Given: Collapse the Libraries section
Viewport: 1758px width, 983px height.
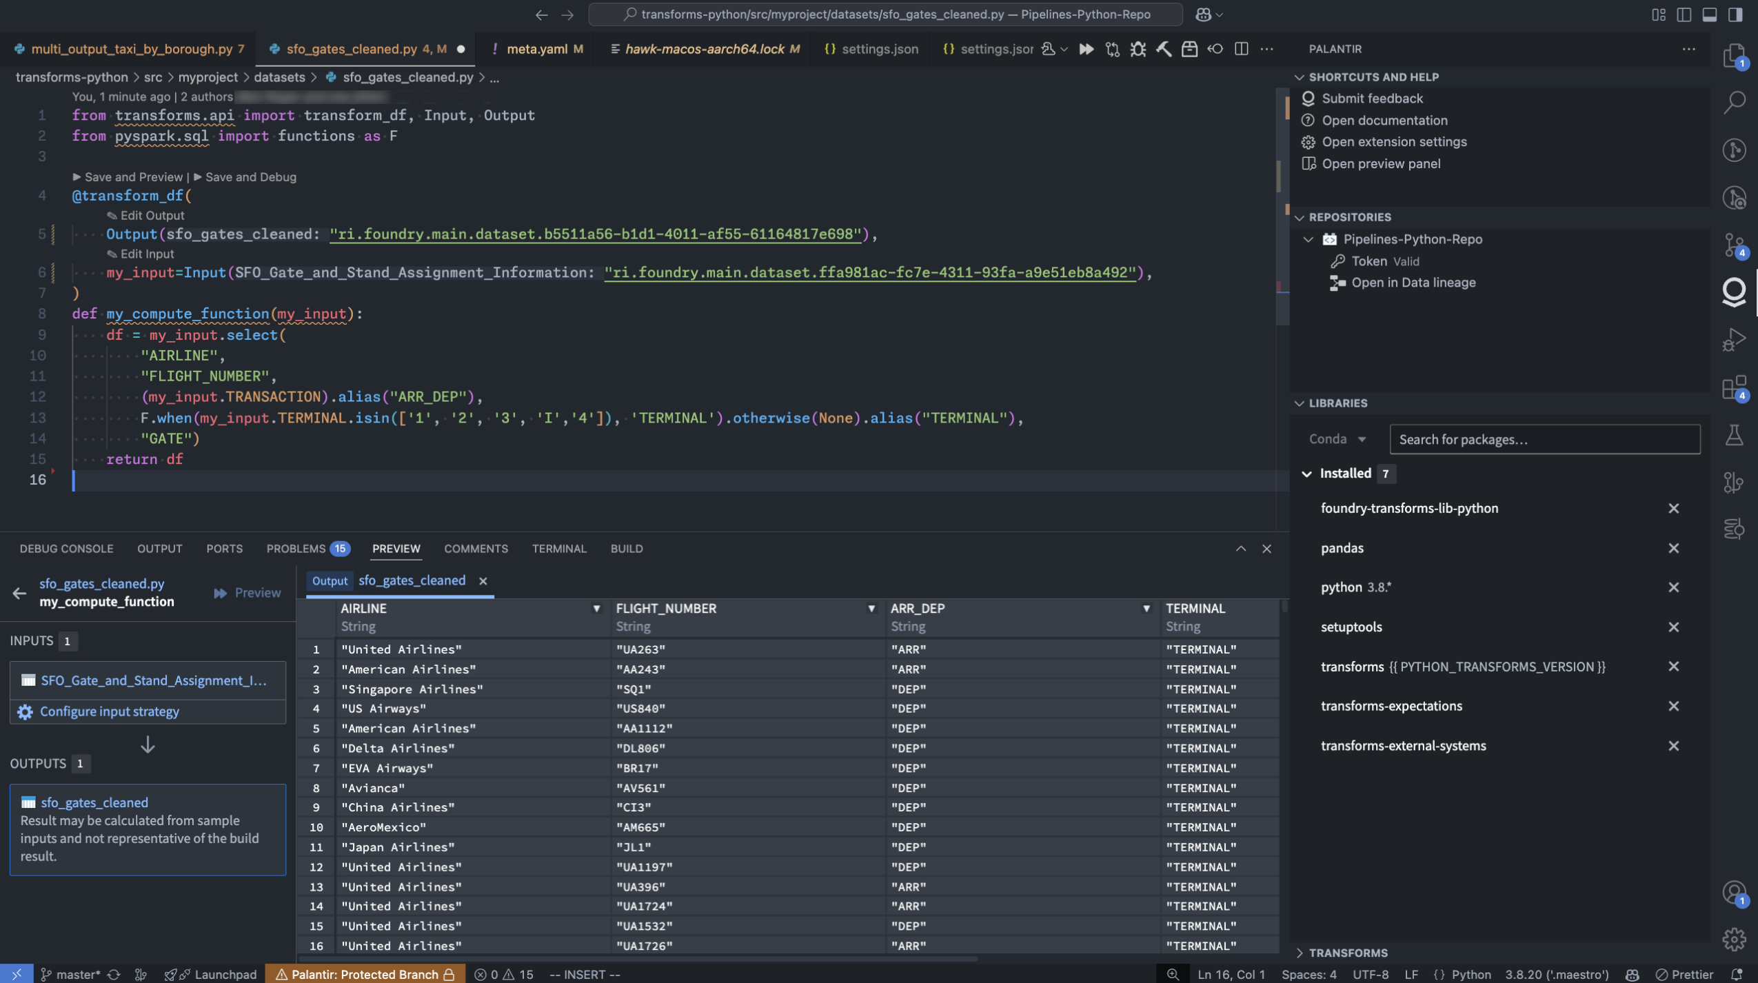Looking at the screenshot, I should coord(1299,403).
